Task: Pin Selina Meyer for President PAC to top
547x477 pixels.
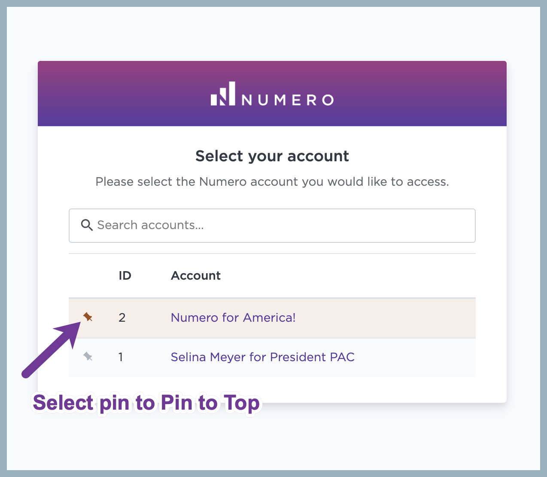Action: pyautogui.click(x=88, y=356)
